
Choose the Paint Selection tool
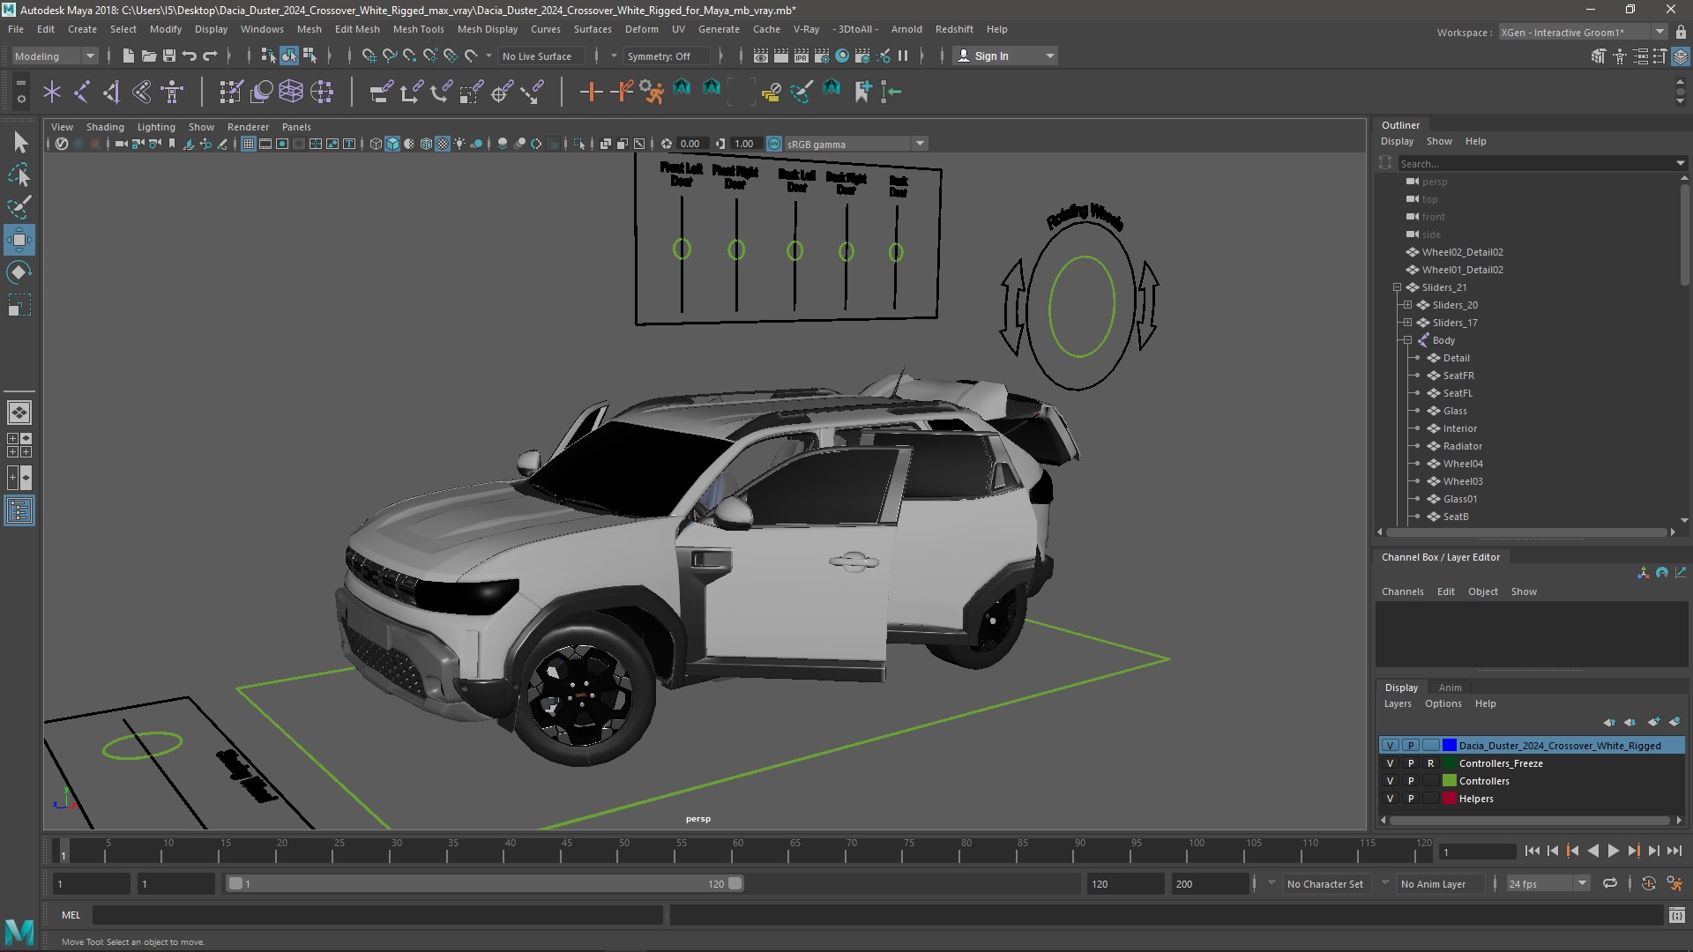coord(19,208)
